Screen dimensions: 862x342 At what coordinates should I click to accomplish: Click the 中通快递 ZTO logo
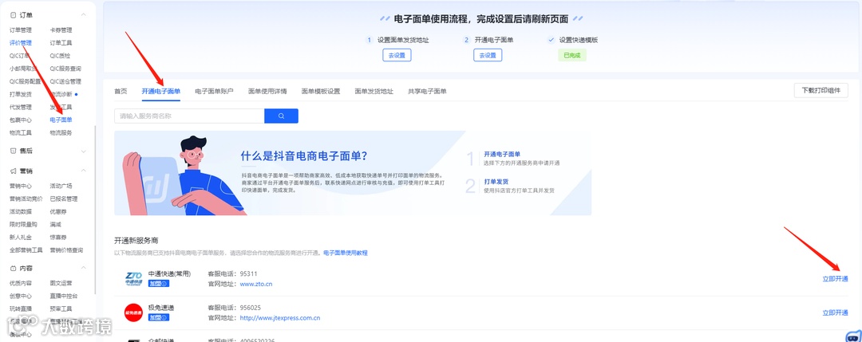133,279
